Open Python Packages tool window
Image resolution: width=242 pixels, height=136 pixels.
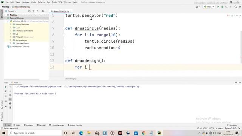(56, 125)
